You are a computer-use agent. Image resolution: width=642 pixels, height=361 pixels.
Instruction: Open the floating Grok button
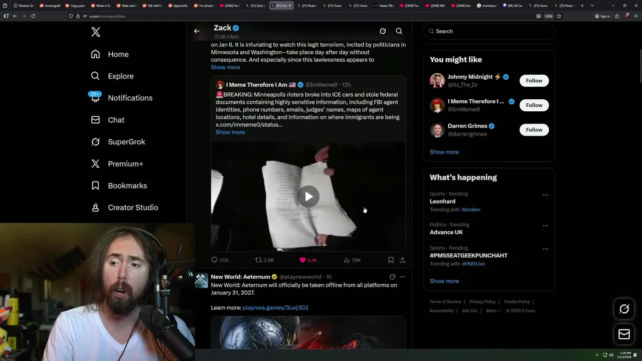[624, 309]
